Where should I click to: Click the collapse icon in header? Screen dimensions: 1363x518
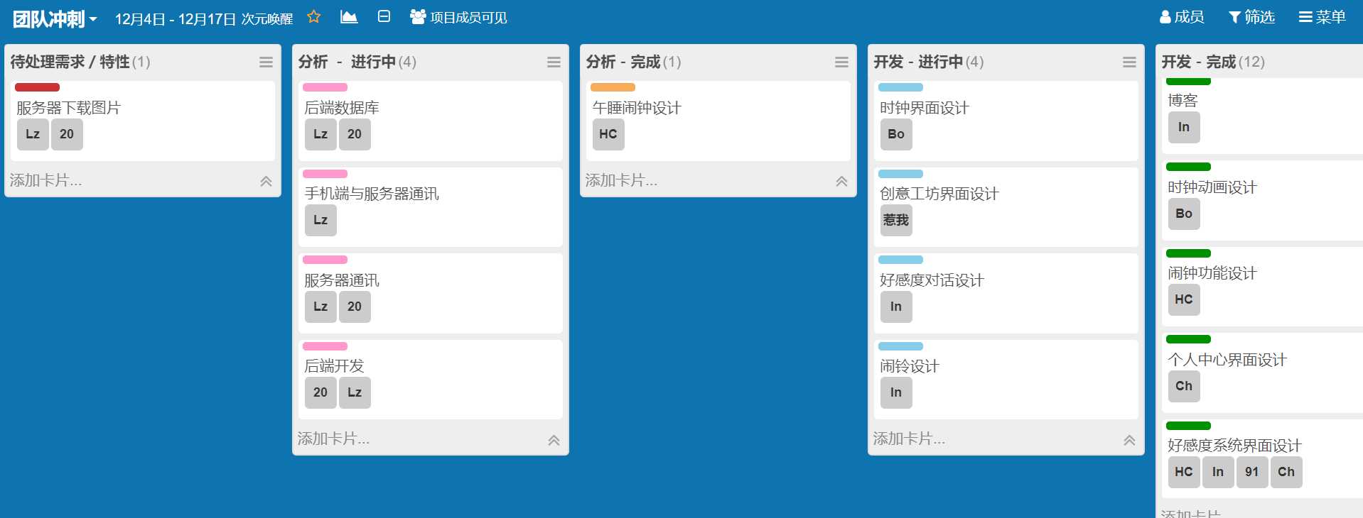click(x=384, y=16)
